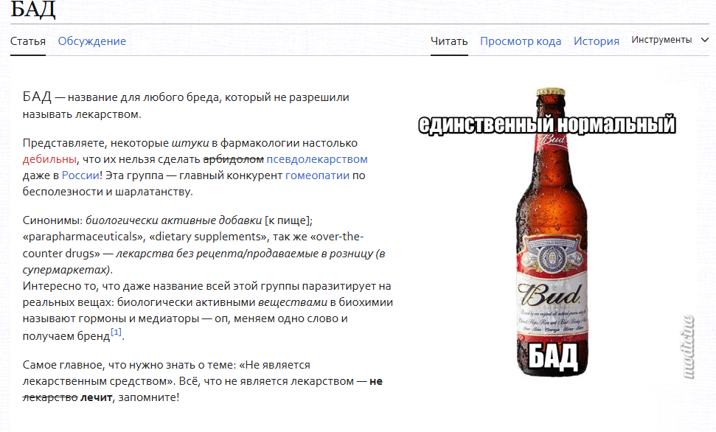
Task: Jump to footnote reference [1]
Action: 117,333
